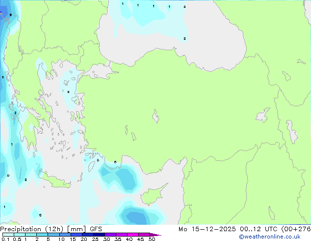Pick the 45 mm legend color box
The width and height of the screenshot is (311, 241).
pyautogui.click(x=144, y=235)
